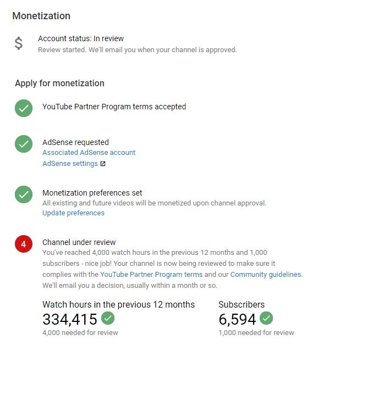Click the Apply for monetization heading

[59, 83]
